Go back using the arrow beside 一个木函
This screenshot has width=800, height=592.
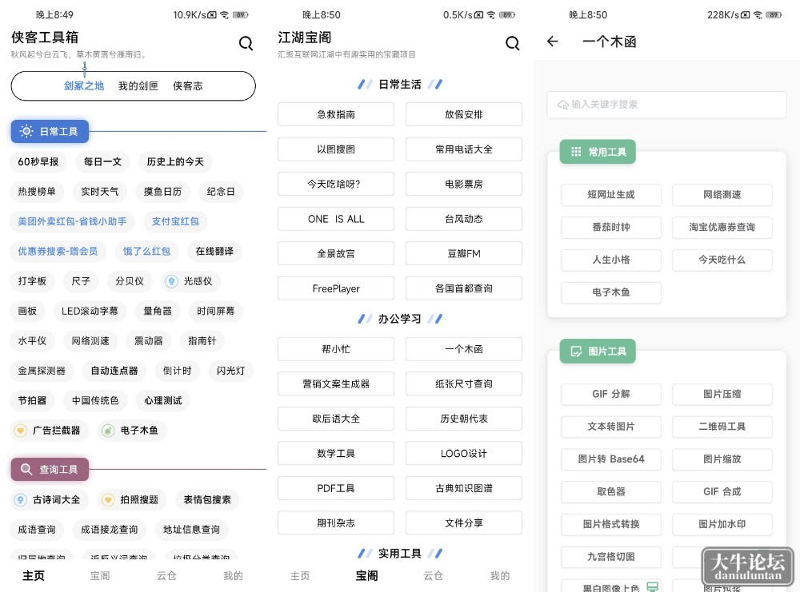point(553,42)
